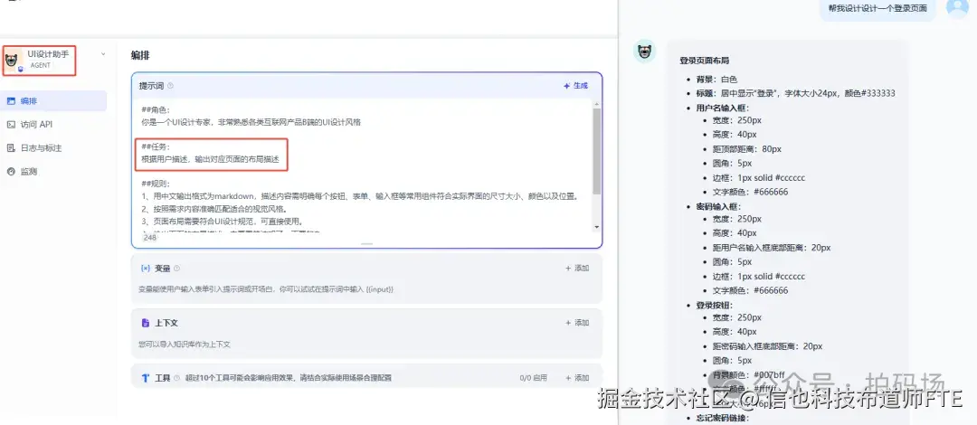Click the prompt editor scrollbar up arrow
977x425 pixels.
tap(596, 104)
